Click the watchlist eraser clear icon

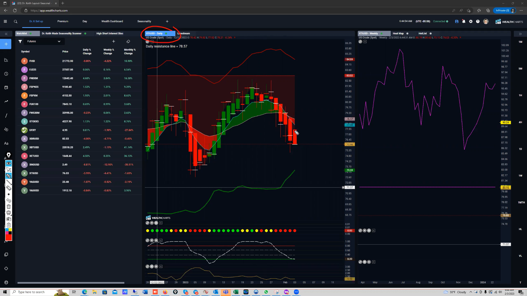128,41
